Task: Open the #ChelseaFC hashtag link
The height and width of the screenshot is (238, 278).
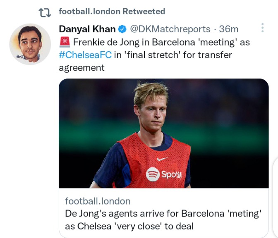Action: [x=85, y=55]
